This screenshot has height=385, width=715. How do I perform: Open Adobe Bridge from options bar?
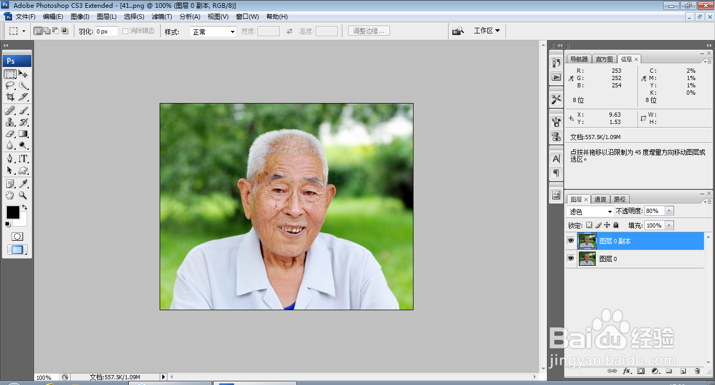[458, 31]
